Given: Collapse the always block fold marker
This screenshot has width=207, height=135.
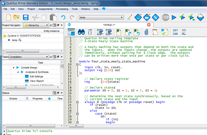Looking at the screenshot, I should pos(77,102).
